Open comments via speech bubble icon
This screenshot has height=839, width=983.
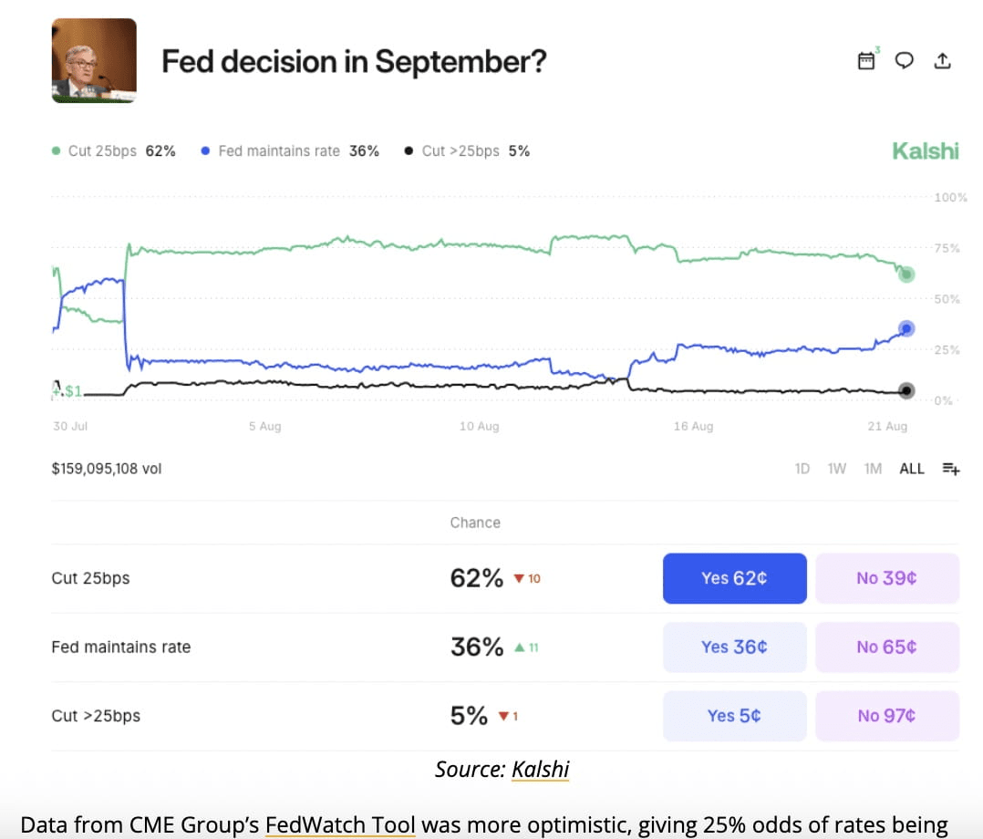pyautogui.click(x=904, y=60)
